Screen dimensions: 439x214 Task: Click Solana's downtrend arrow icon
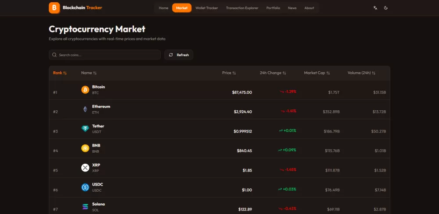click(281, 209)
